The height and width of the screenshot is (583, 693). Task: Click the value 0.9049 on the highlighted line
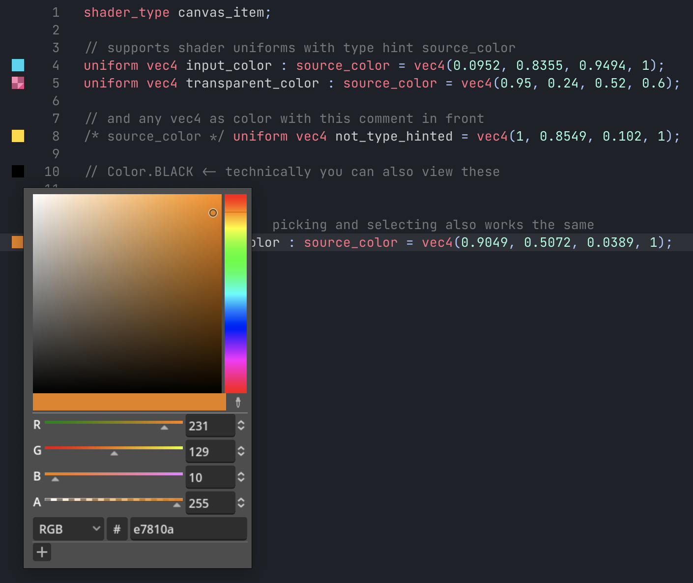(484, 242)
